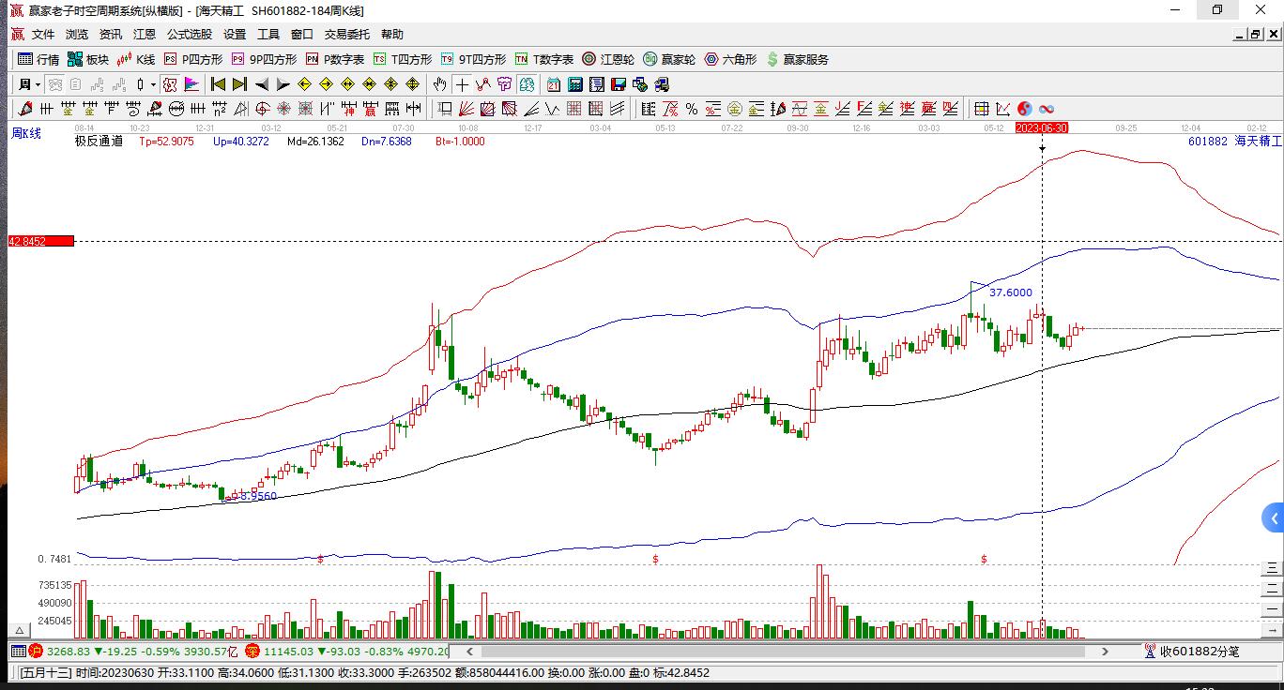Click the 601882 海天精工 stock label
This screenshot has width=1284, height=690.
click(x=1234, y=142)
